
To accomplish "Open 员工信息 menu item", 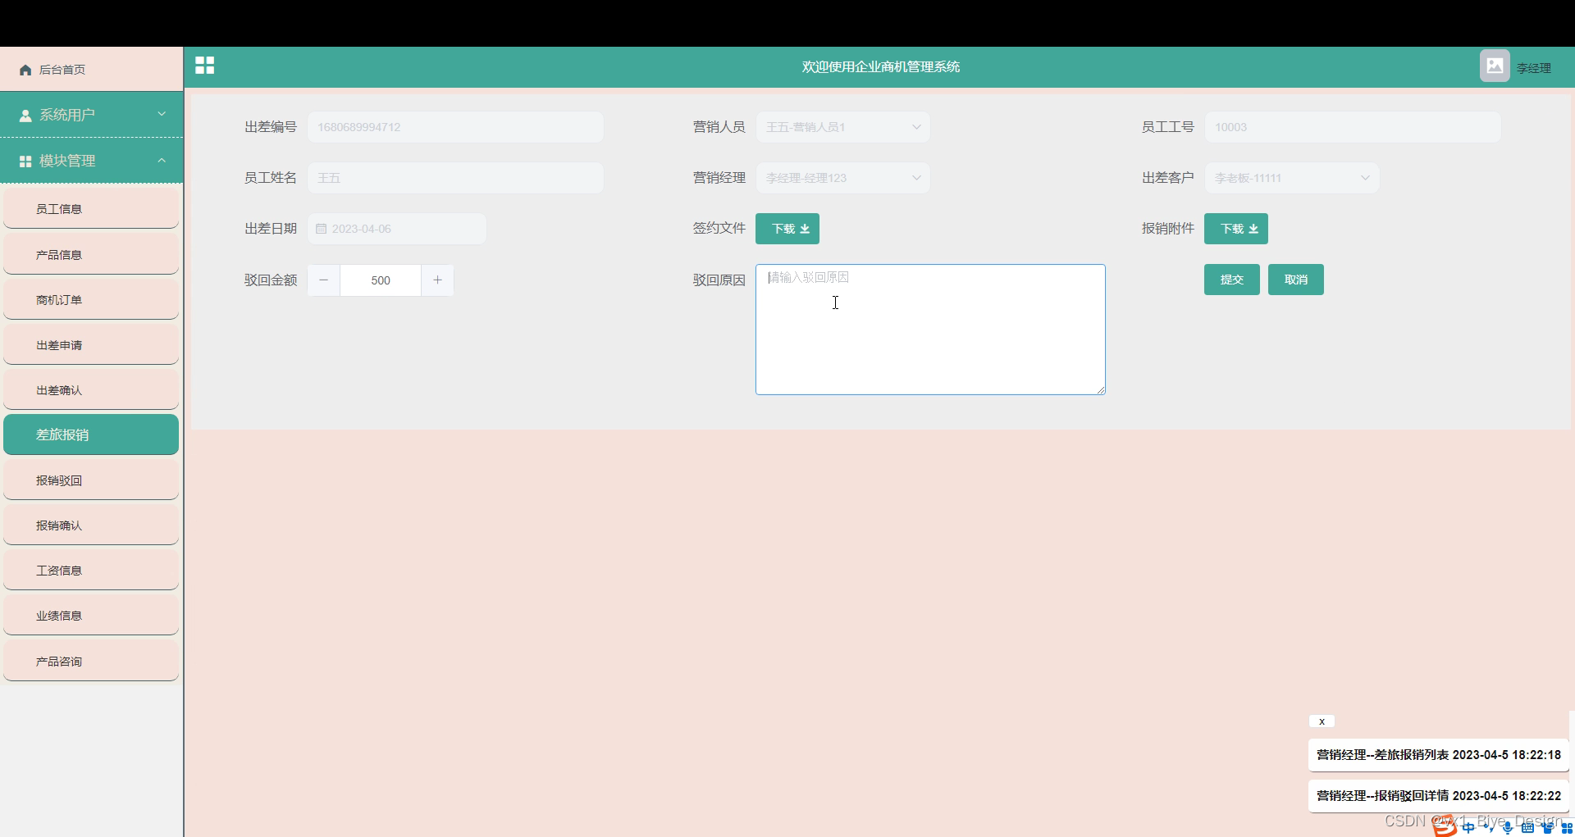I will click(91, 209).
